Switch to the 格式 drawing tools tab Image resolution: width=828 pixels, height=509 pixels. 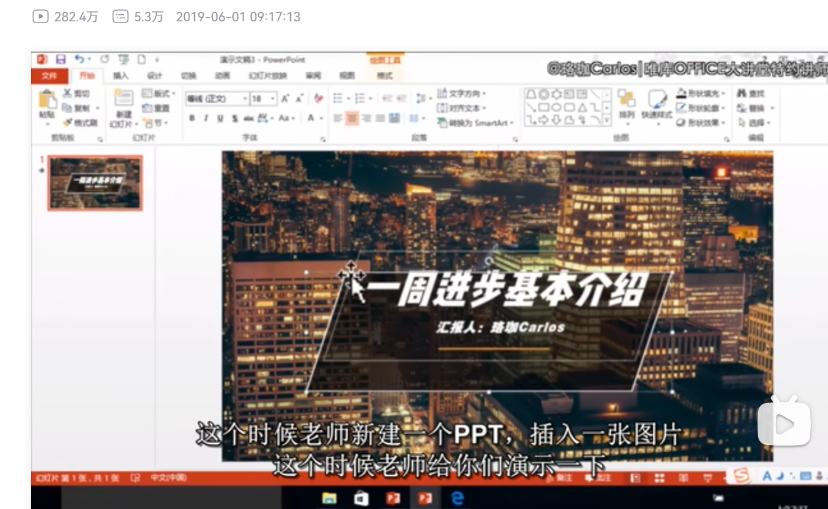(385, 76)
